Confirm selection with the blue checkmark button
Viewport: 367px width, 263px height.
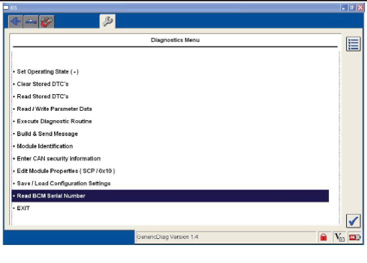click(353, 221)
